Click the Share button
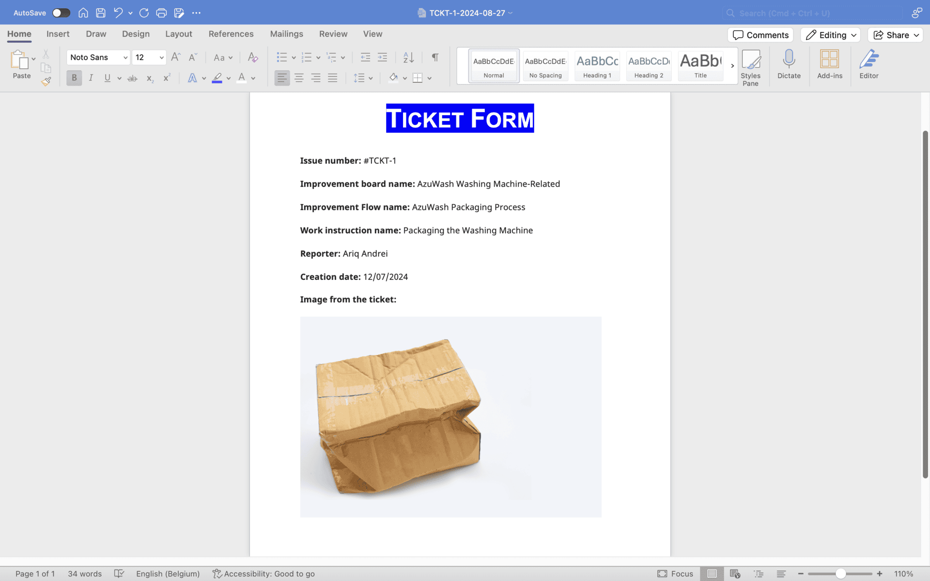 tap(895, 35)
